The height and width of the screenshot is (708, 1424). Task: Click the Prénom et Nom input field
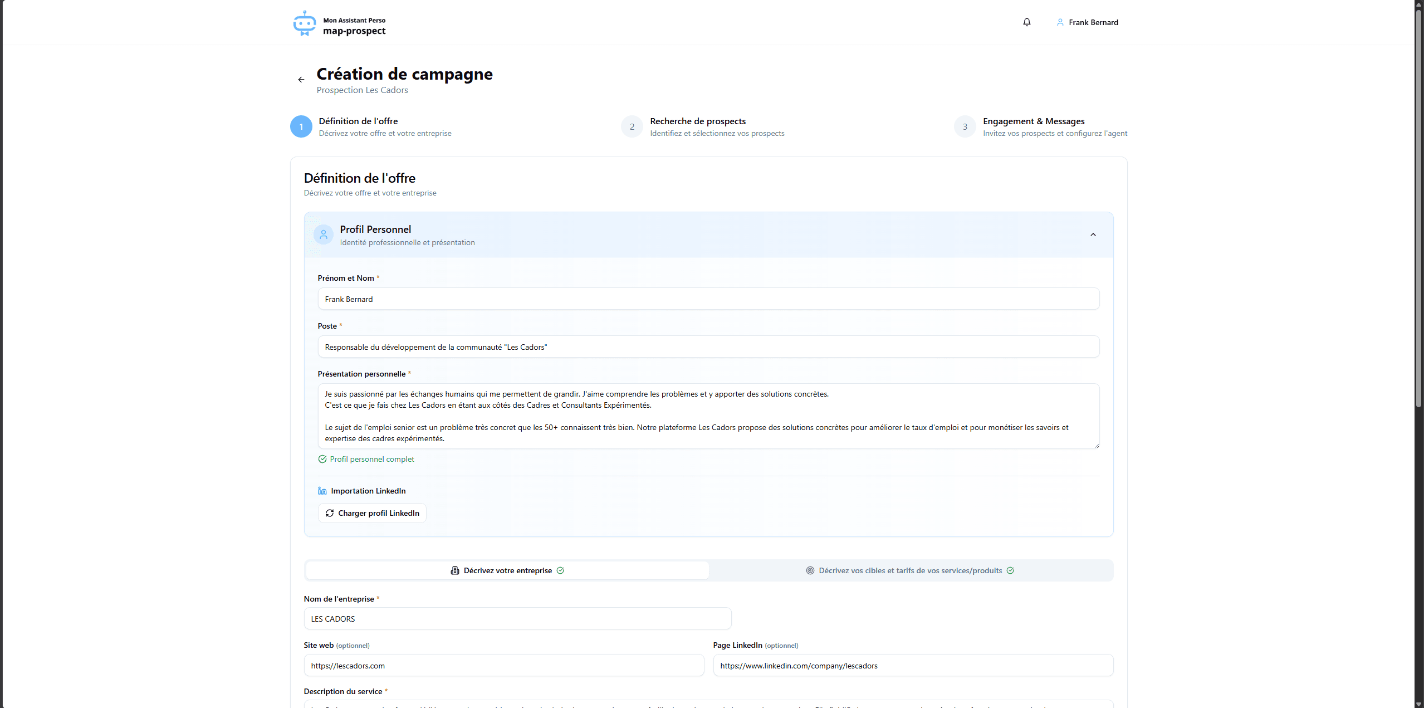coord(708,299)
